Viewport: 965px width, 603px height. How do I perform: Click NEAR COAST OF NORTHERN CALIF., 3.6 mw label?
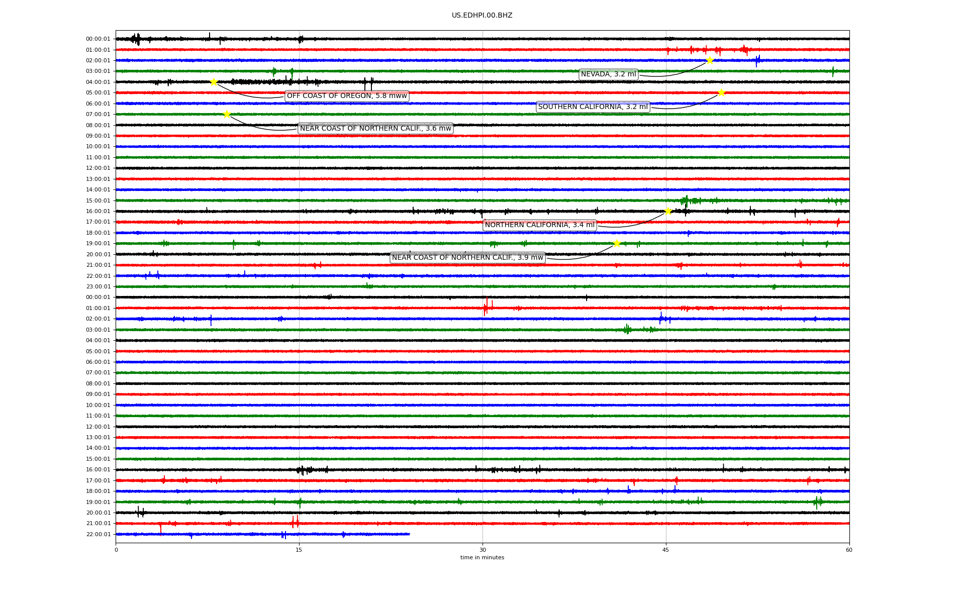pyautogui.click(x=375, y=129)
